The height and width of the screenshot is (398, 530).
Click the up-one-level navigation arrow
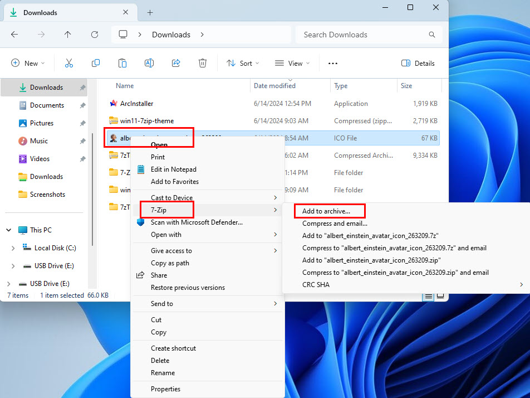(x=68, y=35)
